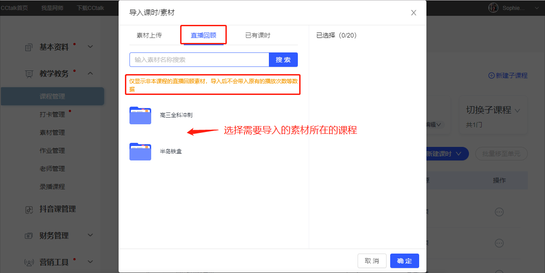Image resolution: width=545 pixels, height=273 pixels.
Task: Click the 营销工具 sidebar icon
Action: pyautogui.click(x=29, y=262)
